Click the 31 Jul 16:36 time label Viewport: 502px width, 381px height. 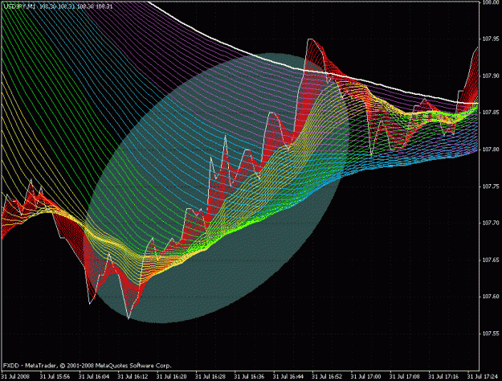pos(249,376)
